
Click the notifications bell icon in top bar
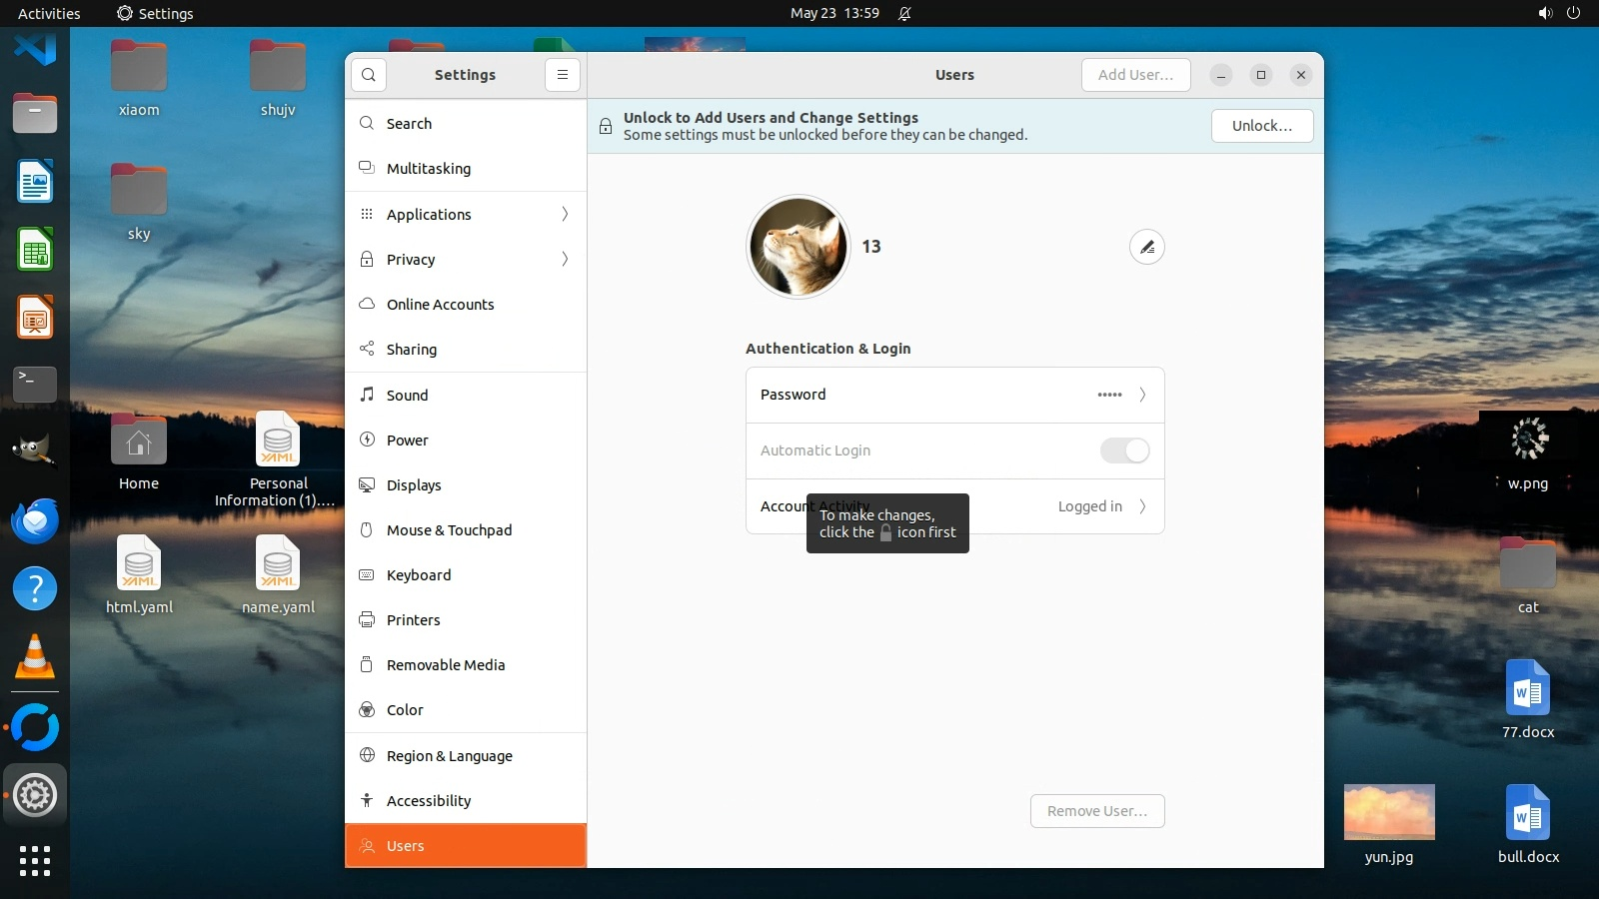click(904, 14)
